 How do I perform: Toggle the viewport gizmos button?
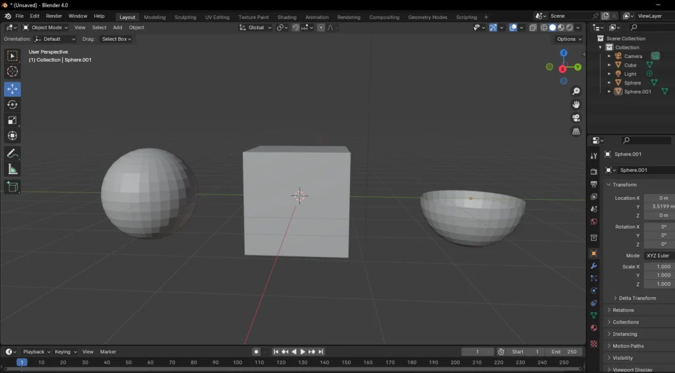493,28
